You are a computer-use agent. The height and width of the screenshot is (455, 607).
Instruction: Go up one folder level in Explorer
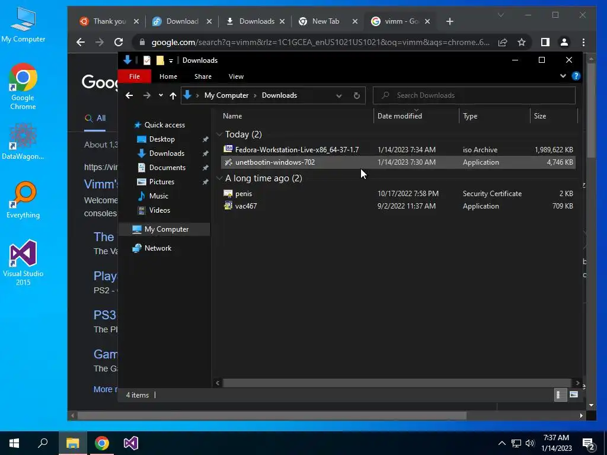[173, 95]
